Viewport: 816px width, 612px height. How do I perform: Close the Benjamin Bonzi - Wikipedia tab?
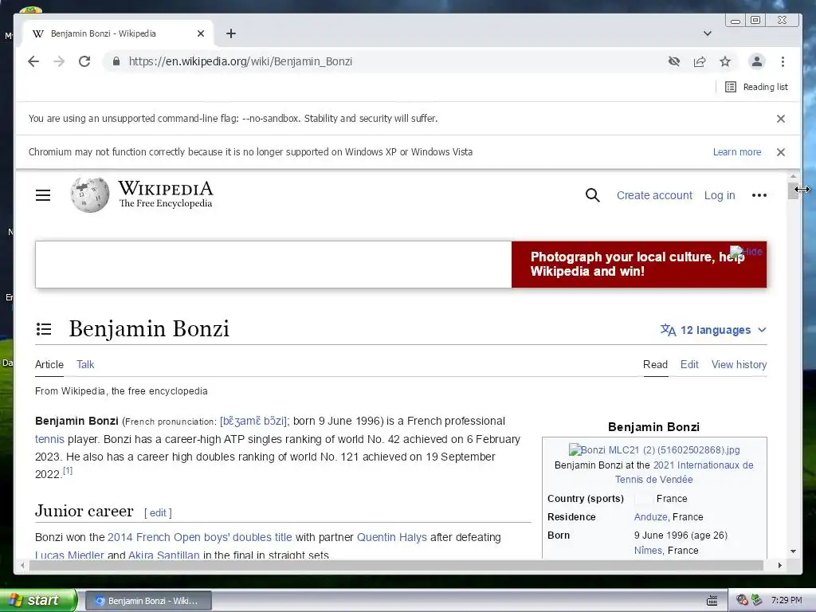click(201, 33)
